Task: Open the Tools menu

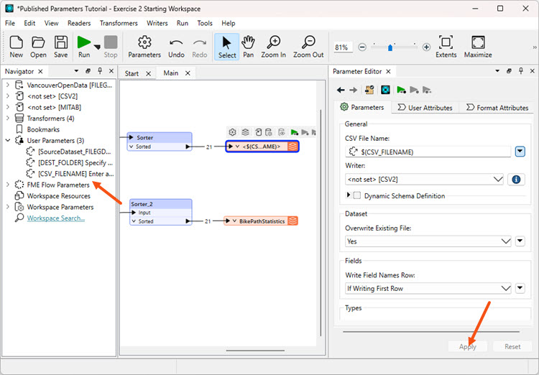Action: [x=205, y=23]
